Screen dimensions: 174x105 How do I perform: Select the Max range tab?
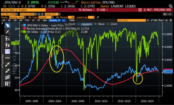click(45, 20)
